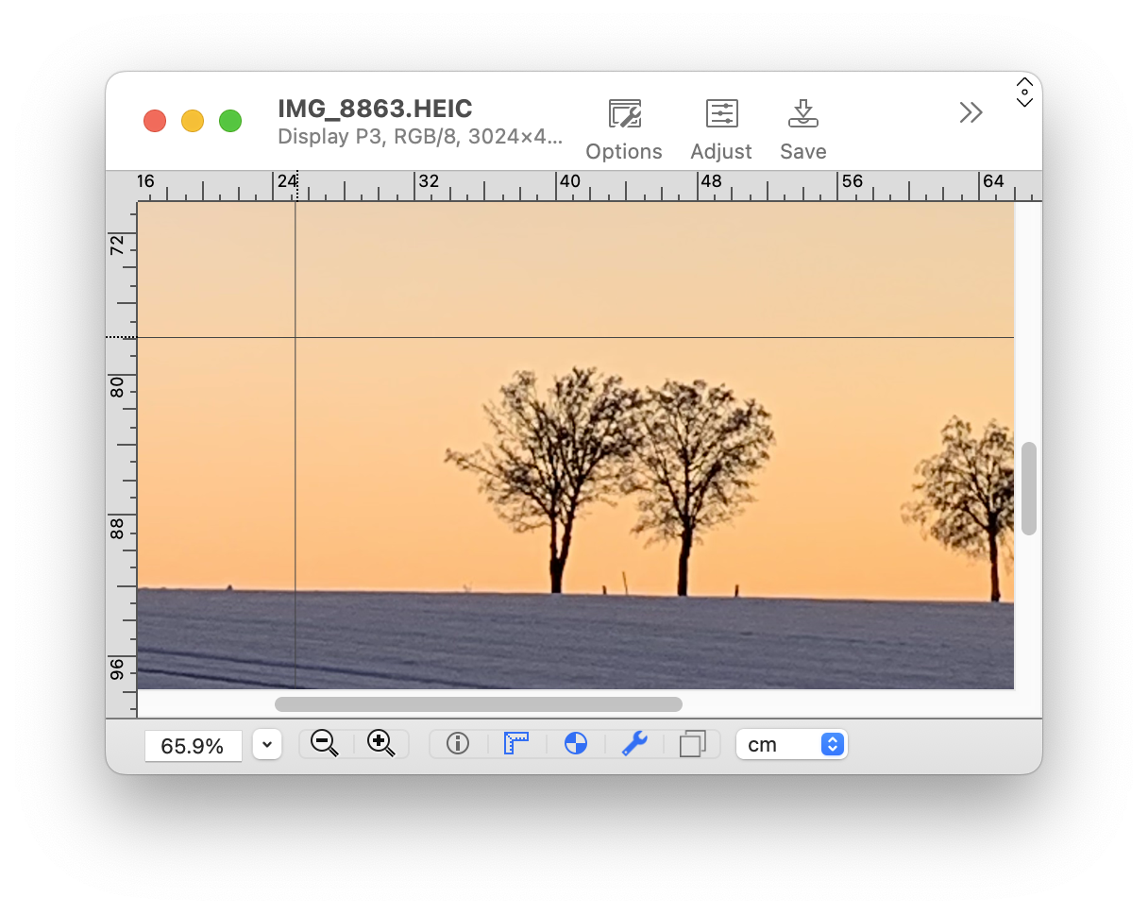Click the large left tree in the image
Screen dimensions: 1148x914
tap(546, 480)
